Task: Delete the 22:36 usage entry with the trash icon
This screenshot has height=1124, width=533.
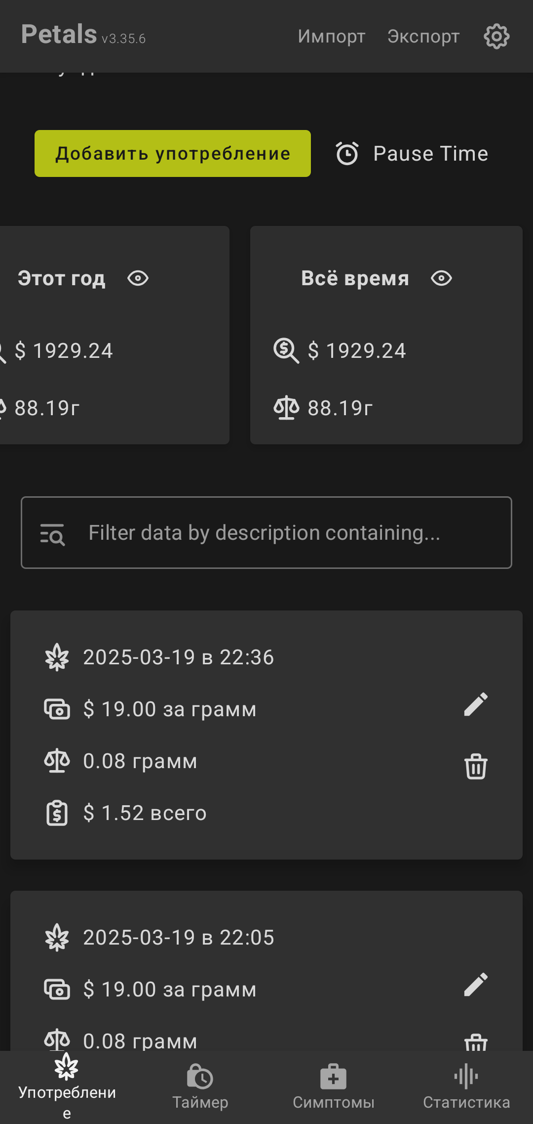Action: click(x=476, y=766)
